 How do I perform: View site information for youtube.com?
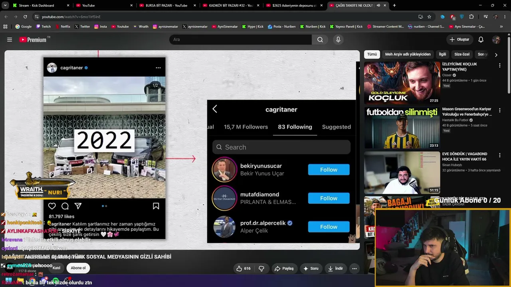[37, 17]
